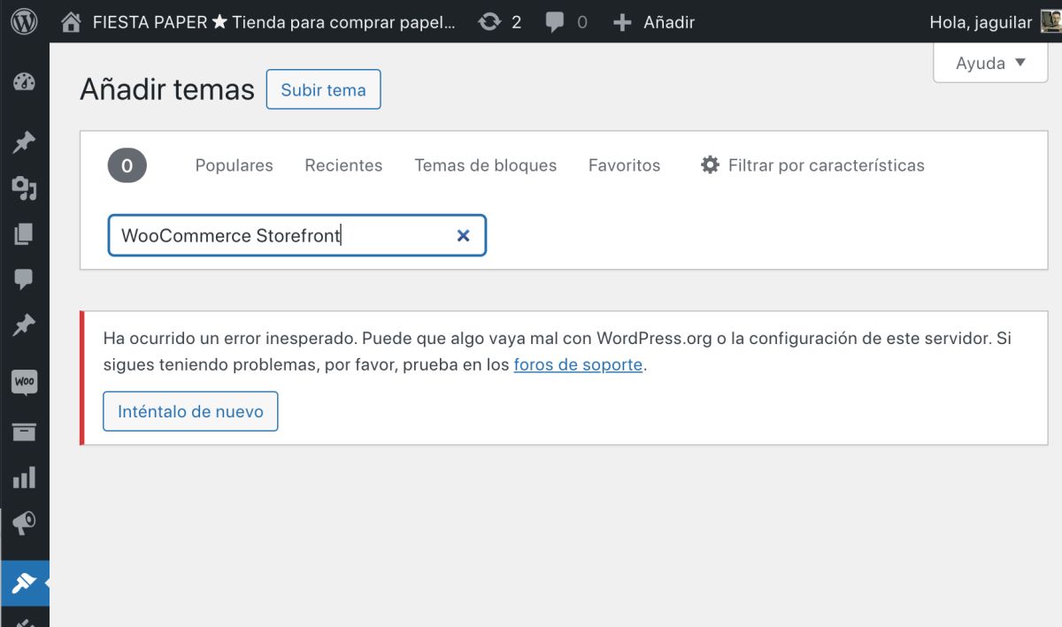Open Comments via speech bubble sidebar icon

(x=25, y=278)
